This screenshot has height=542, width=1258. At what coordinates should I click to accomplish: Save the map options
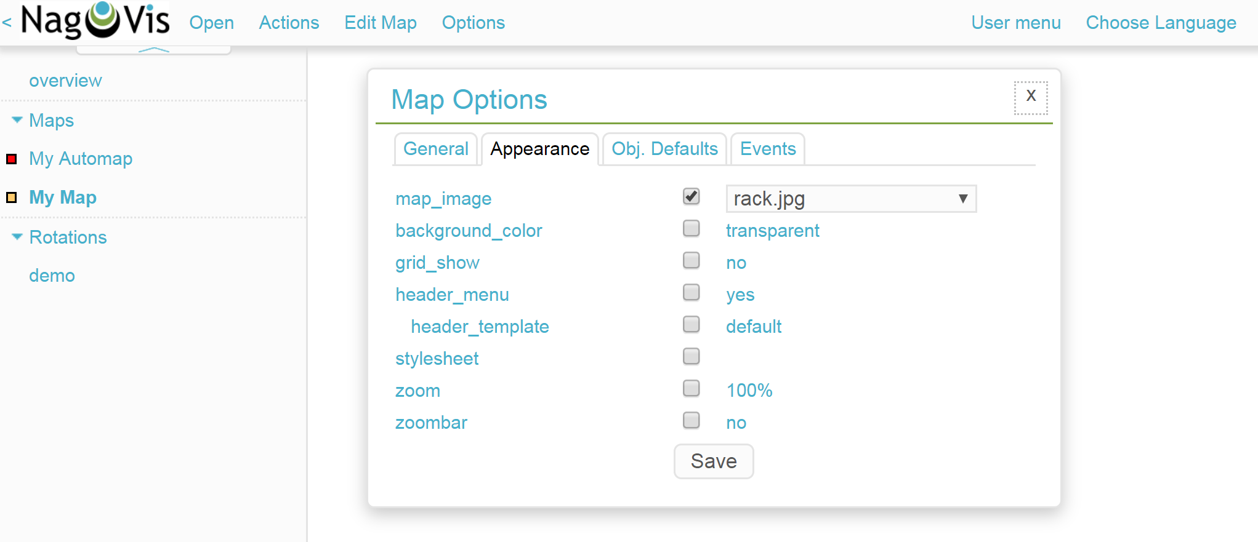point(714,461)
